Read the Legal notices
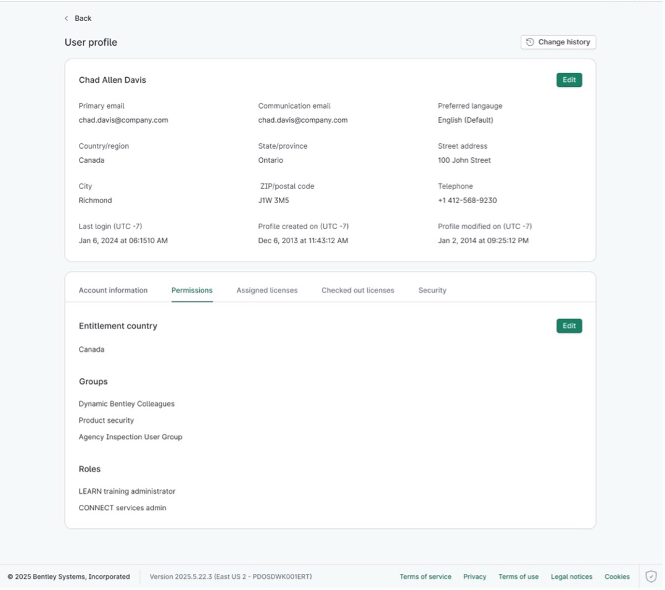The height and width of the screenshot is (590, 665). (x=571, y=576)
